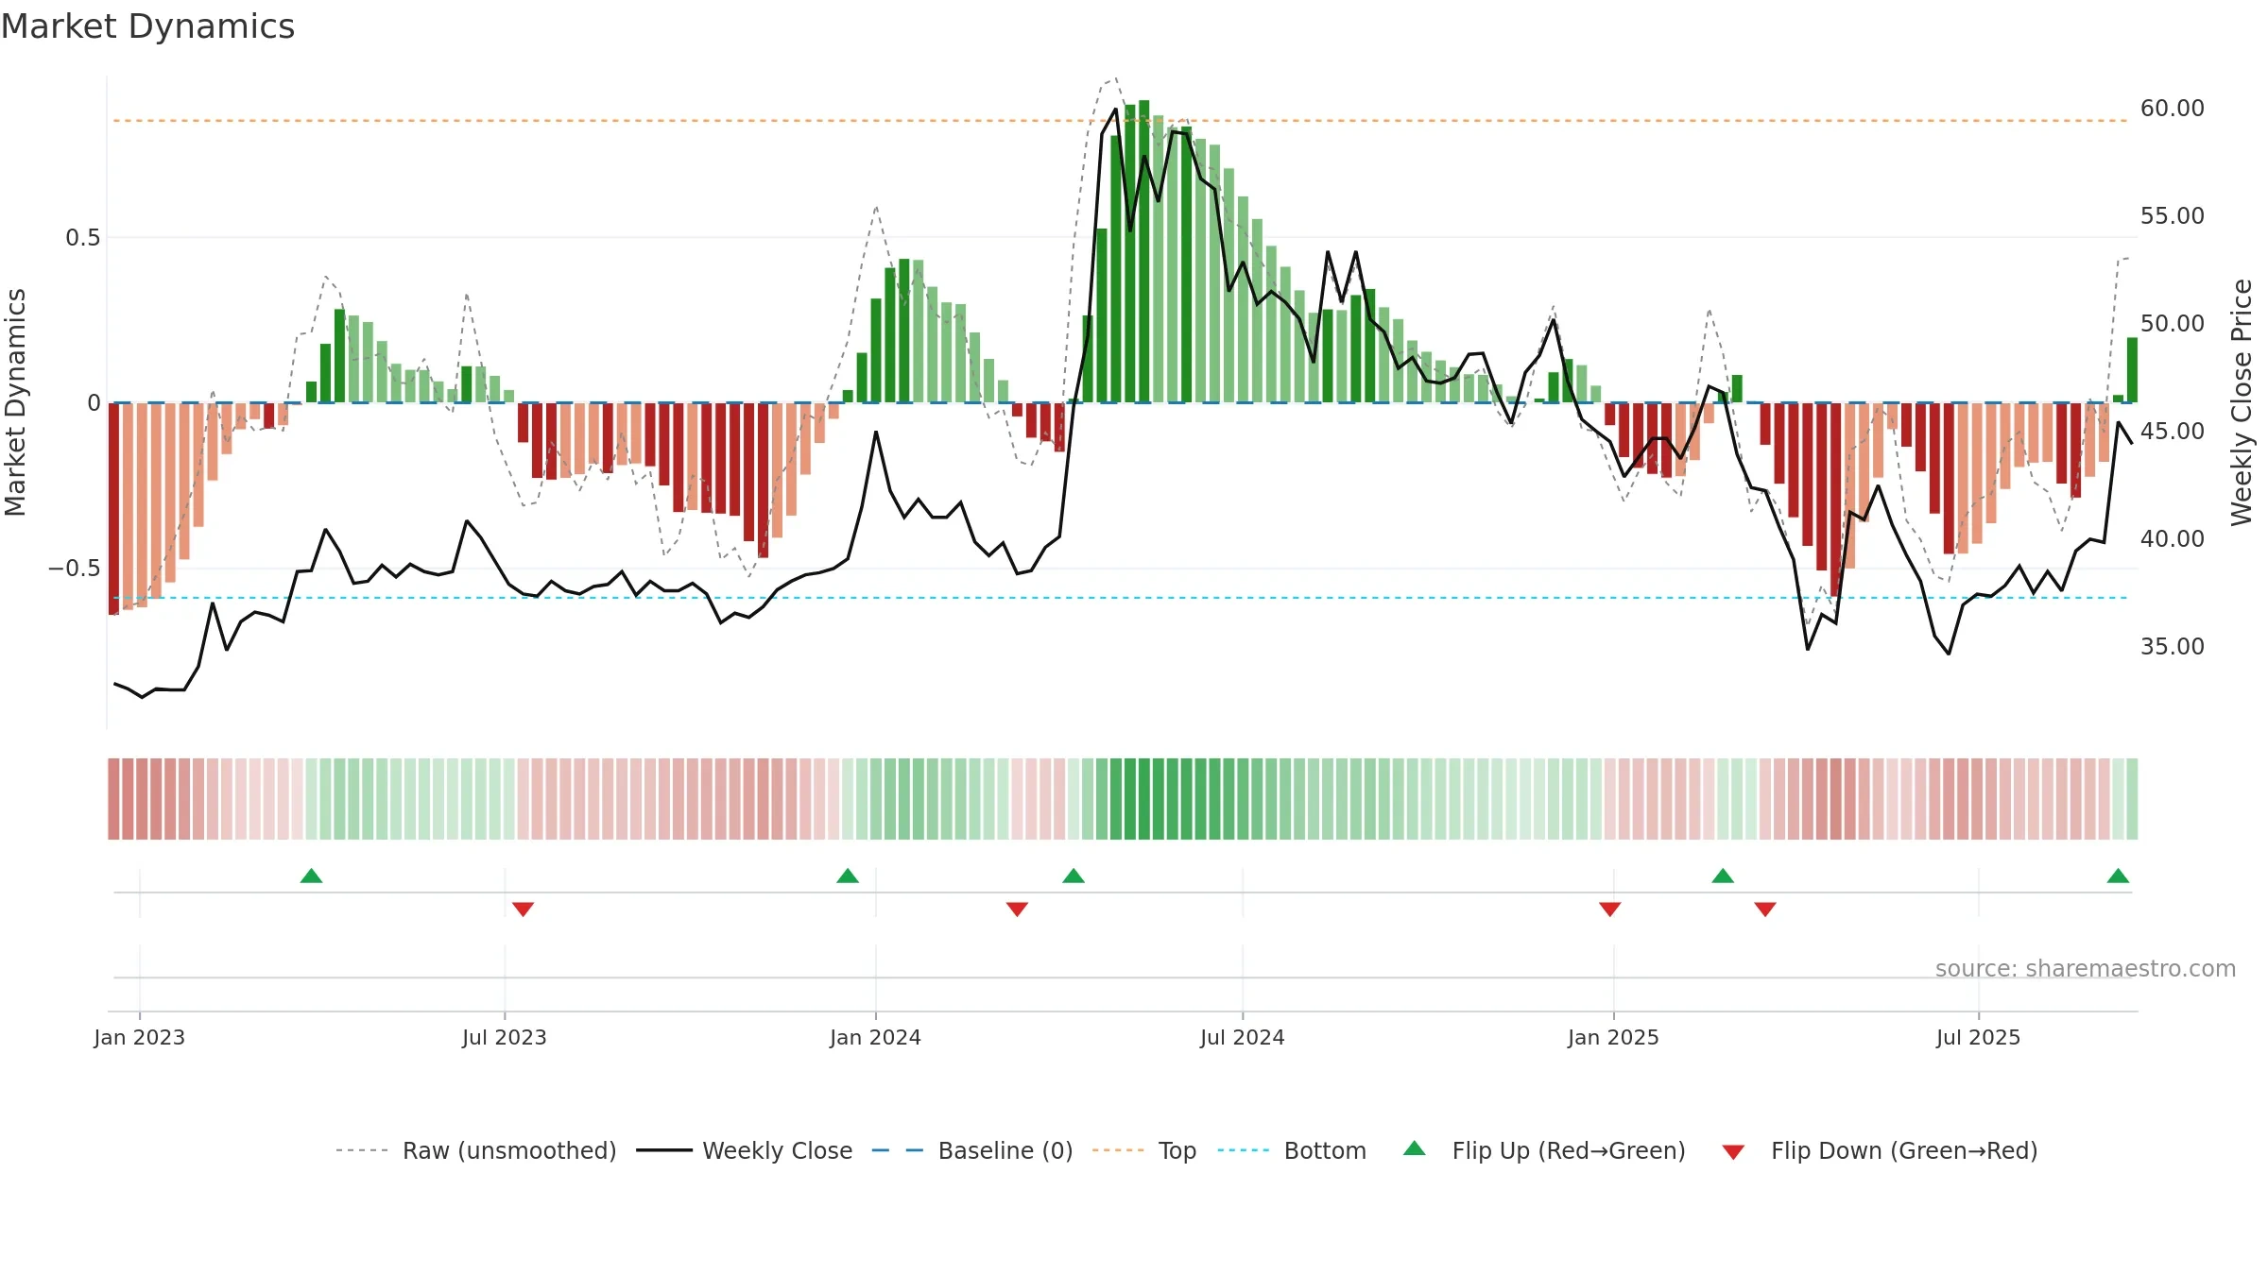Screen dimensions: 2268x1275
Task: Toggle Raw (unsmoothed) legend entry
Action: pos(475,1150)
